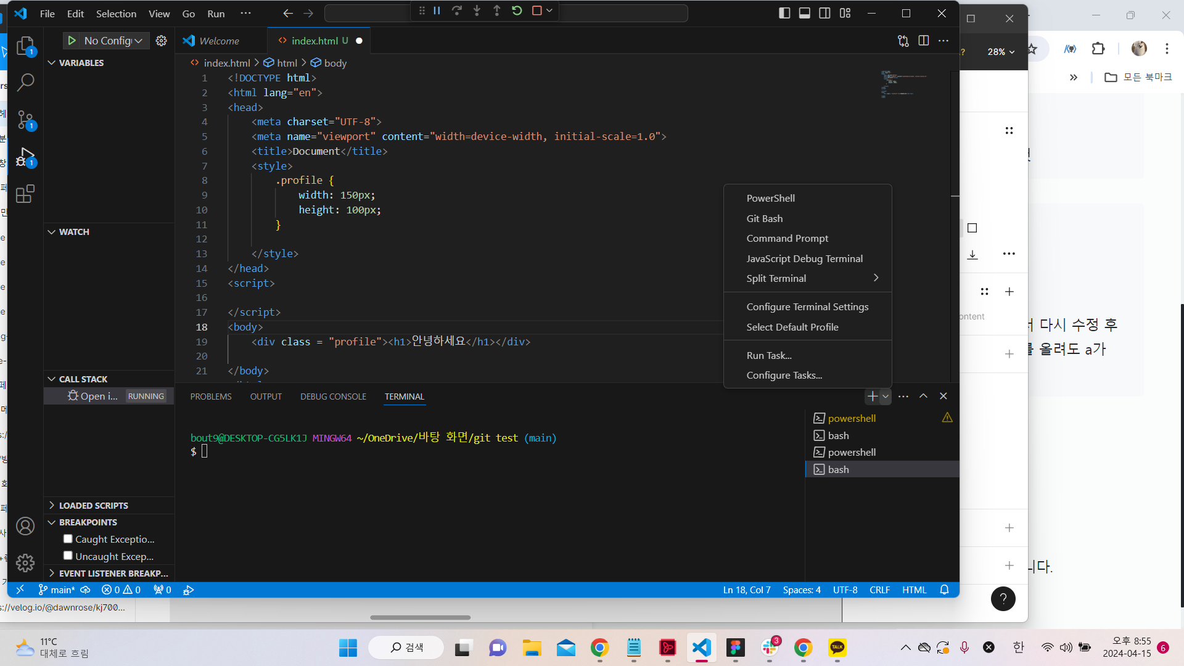Viewport: 1184px width, 666px height.
Task: Enable the Caught Exceptions breakpoint
Action: pos(68,538)
